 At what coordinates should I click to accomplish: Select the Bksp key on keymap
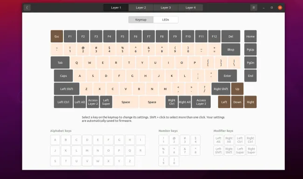coord(231,49)
